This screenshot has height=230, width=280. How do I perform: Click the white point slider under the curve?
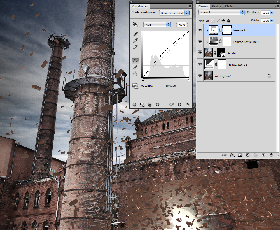pyautogui.click(x=189, y=80)
